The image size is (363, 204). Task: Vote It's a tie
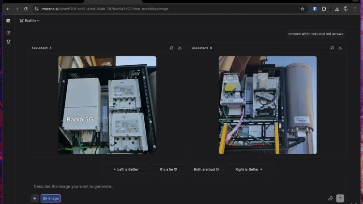point(168,169)
